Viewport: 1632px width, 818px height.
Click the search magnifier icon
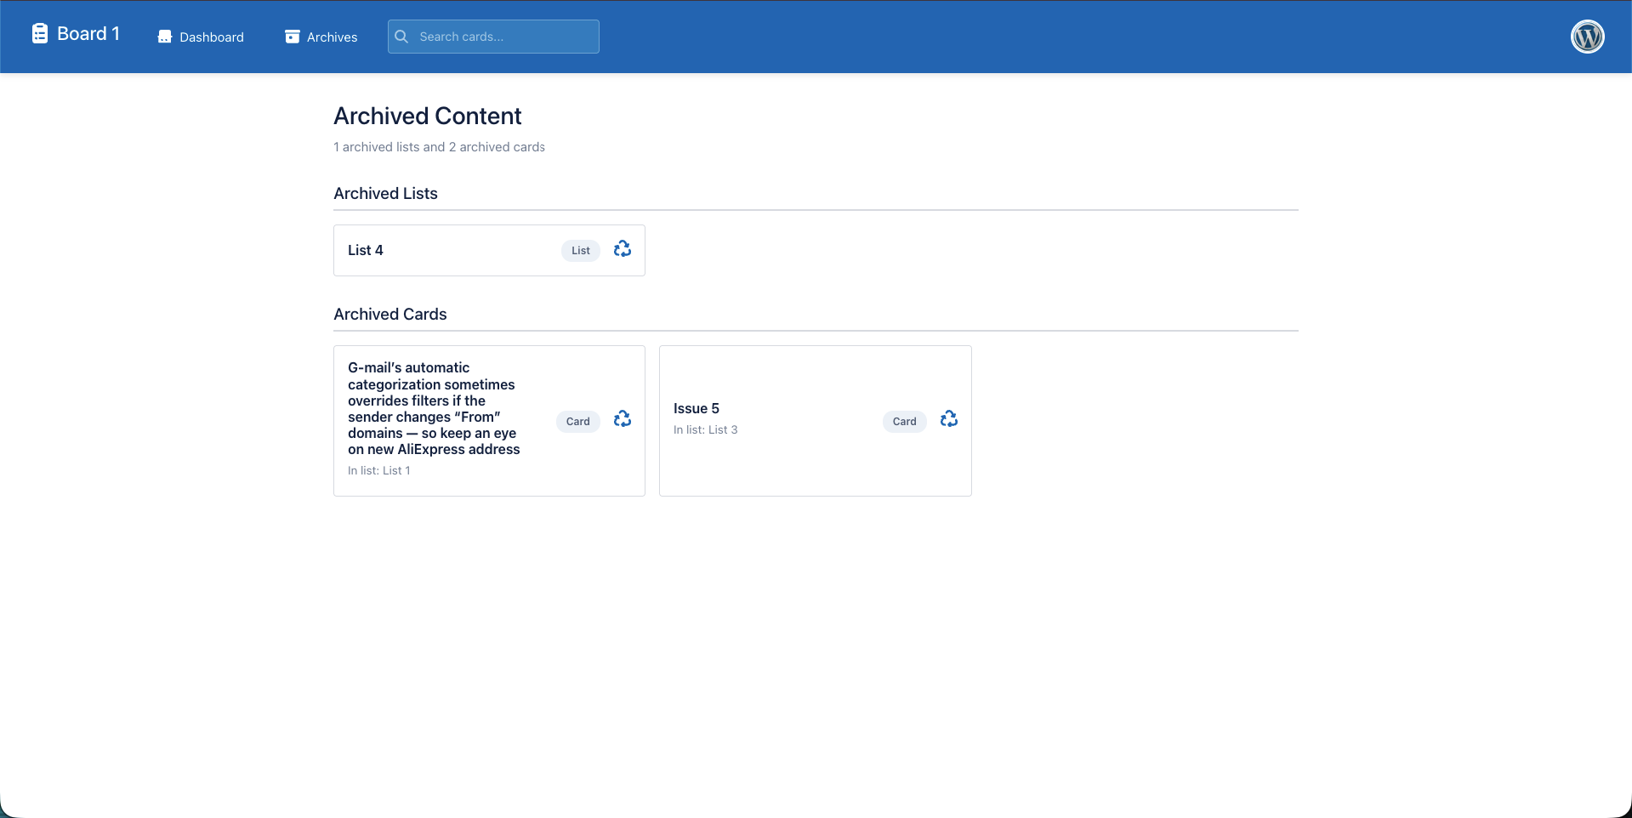click(x=401, y=36)
